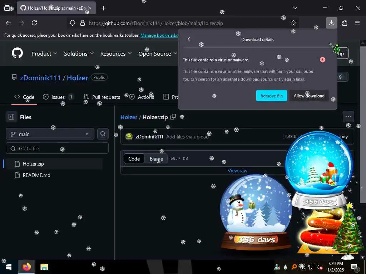This screenshot has height=274, width=366.
Task: Click the GitHub Octocat logo
Action: (18, 54)
